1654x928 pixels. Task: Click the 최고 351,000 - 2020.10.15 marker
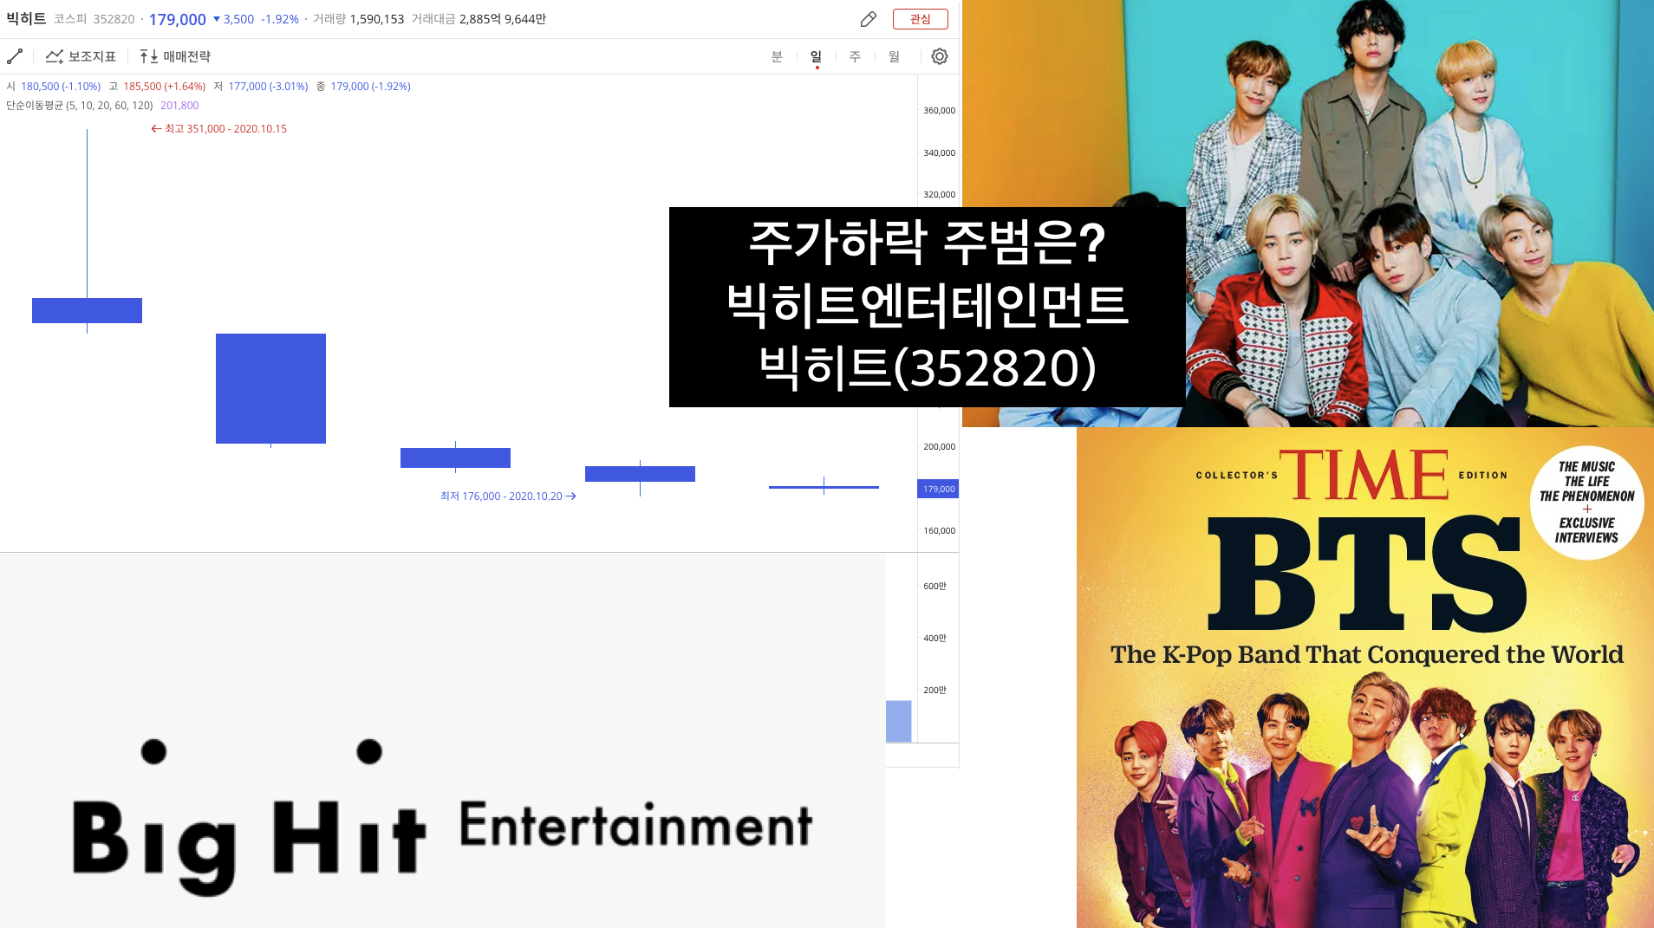point(218,128)
